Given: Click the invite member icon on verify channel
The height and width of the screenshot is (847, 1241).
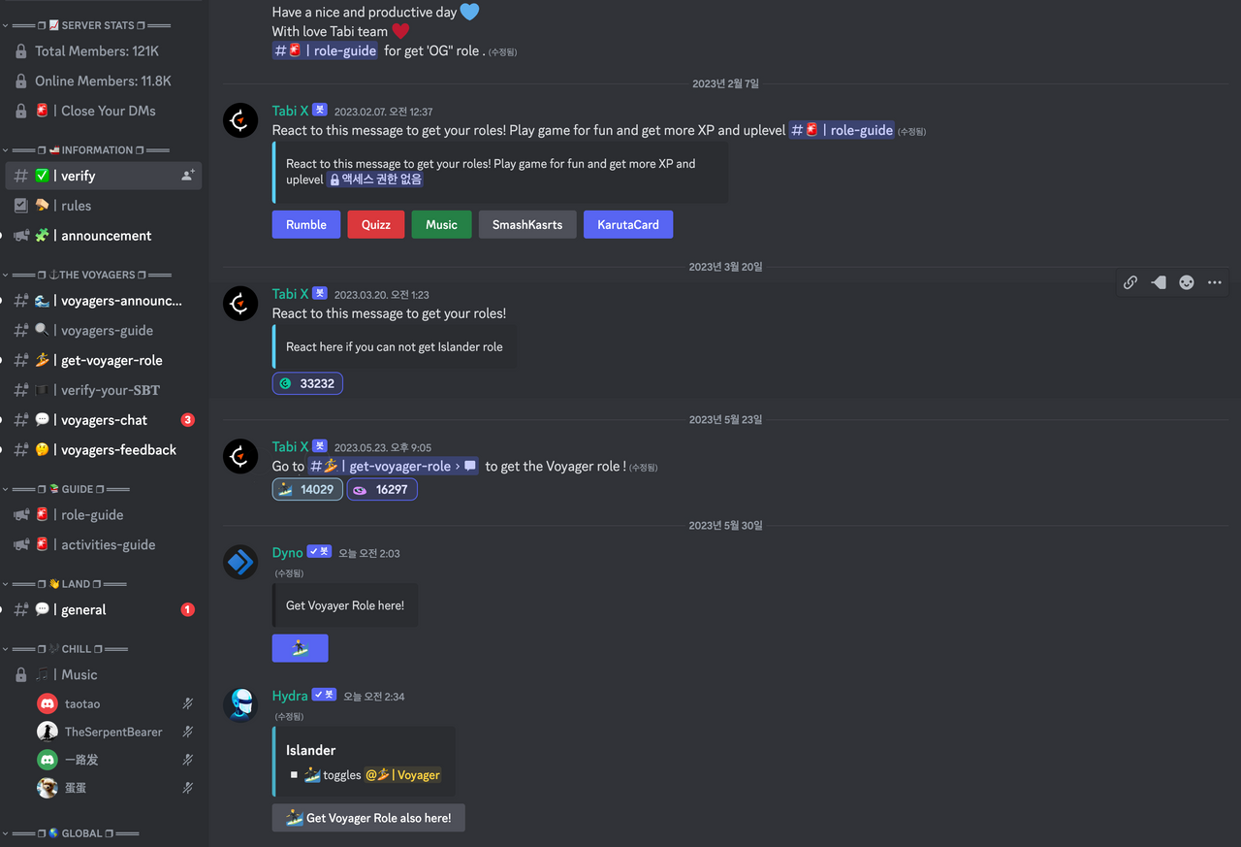Looking at the screenshot, I should [188, 176].
